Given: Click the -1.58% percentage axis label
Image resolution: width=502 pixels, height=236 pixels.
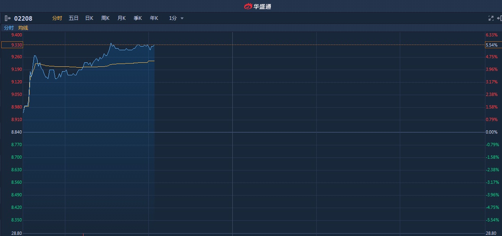Looking at the screenshot, I should 492,157.
